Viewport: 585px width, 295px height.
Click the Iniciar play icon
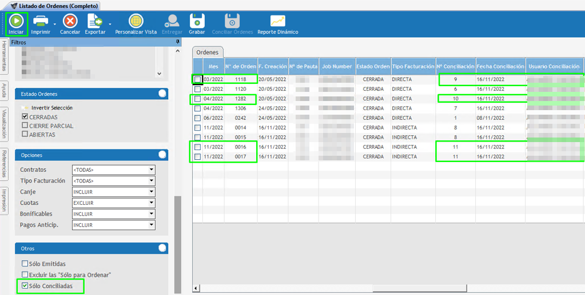(x=17, y=21)
